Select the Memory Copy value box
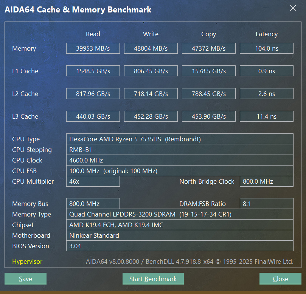 [208, 48]
